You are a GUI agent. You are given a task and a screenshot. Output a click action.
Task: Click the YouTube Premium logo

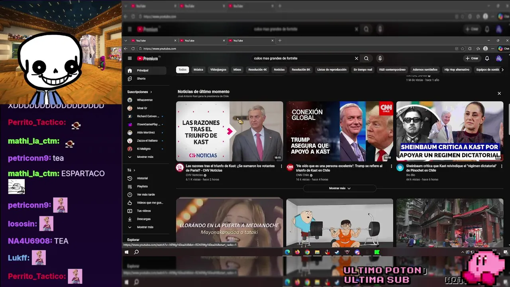coord(148,58)
